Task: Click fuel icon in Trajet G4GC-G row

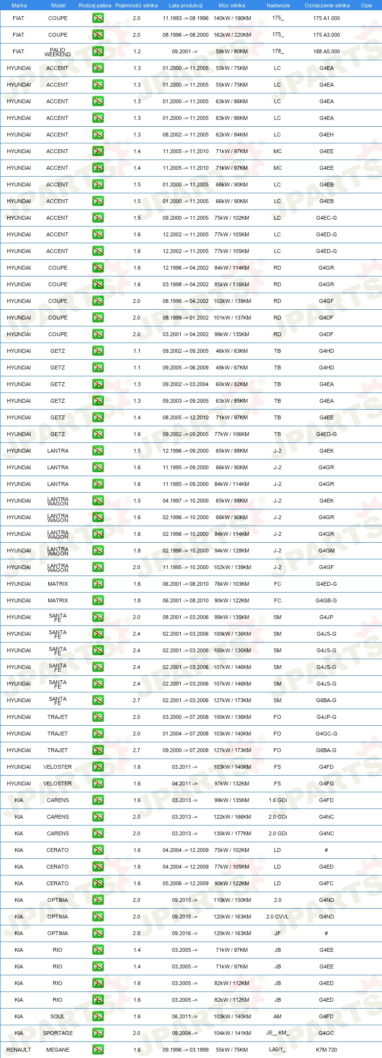Action: tap(98, 734)
